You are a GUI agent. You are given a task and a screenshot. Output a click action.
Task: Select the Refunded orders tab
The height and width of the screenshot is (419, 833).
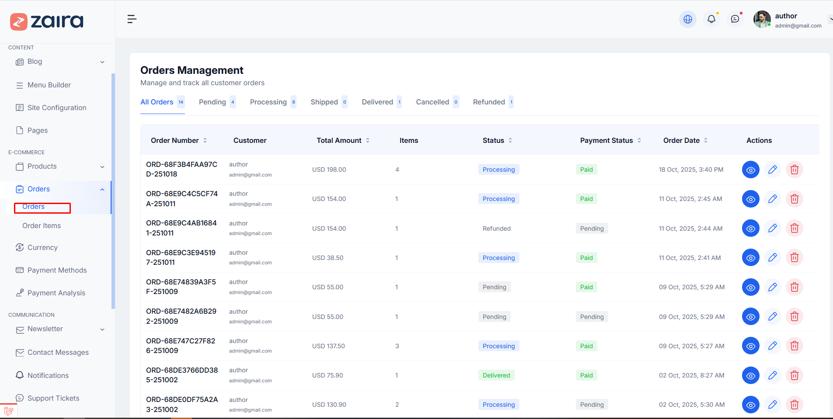(489, 102)
